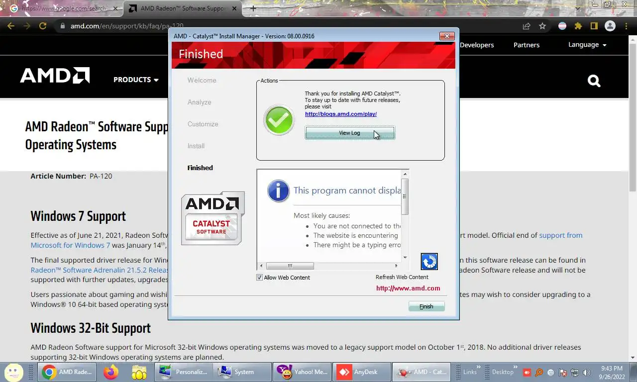Click the striped flag extension icon

(562, 26)
